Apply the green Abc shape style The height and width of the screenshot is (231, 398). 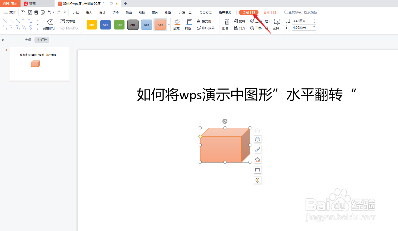click(119, 25)
